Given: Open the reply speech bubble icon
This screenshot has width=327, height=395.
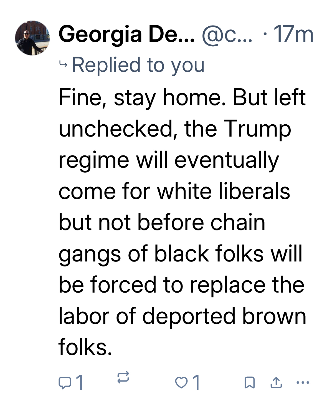Looking at the screenshot, I should point(65,383).
